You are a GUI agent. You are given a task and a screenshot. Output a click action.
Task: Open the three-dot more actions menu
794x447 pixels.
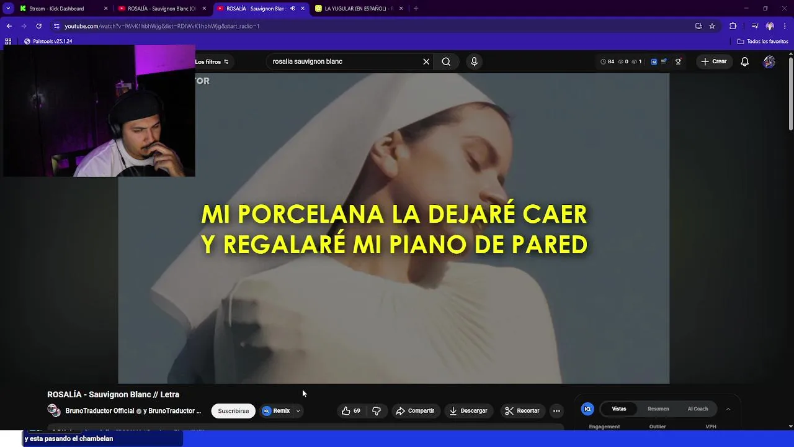556,411
